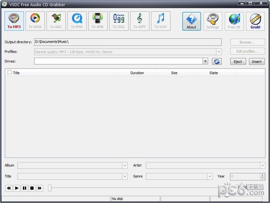This screenshot has width=270, height=203.
Task: Play the selected track
Action: pos(17,188)
